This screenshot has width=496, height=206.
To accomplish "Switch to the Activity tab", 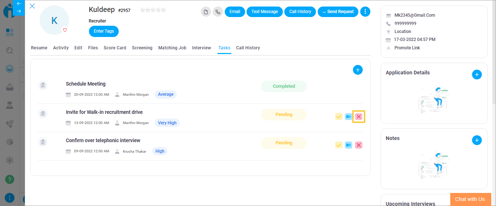I will pyautogui.click(x=61, y=48).
